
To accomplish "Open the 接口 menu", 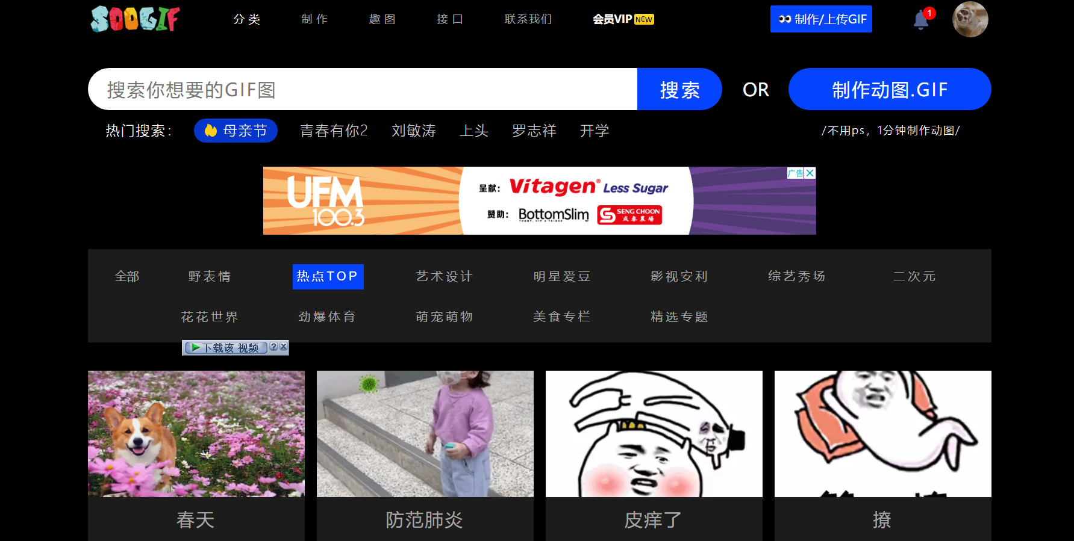I will 450,19.
